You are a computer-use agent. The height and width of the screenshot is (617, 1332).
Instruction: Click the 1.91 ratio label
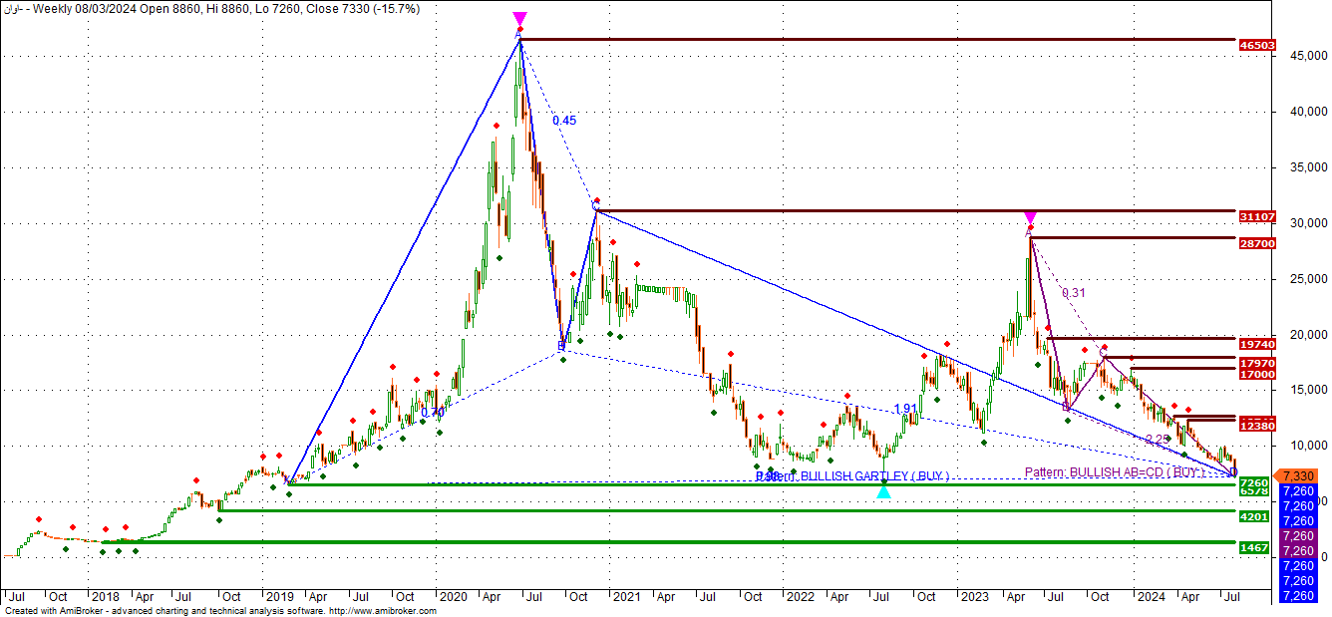906,409
